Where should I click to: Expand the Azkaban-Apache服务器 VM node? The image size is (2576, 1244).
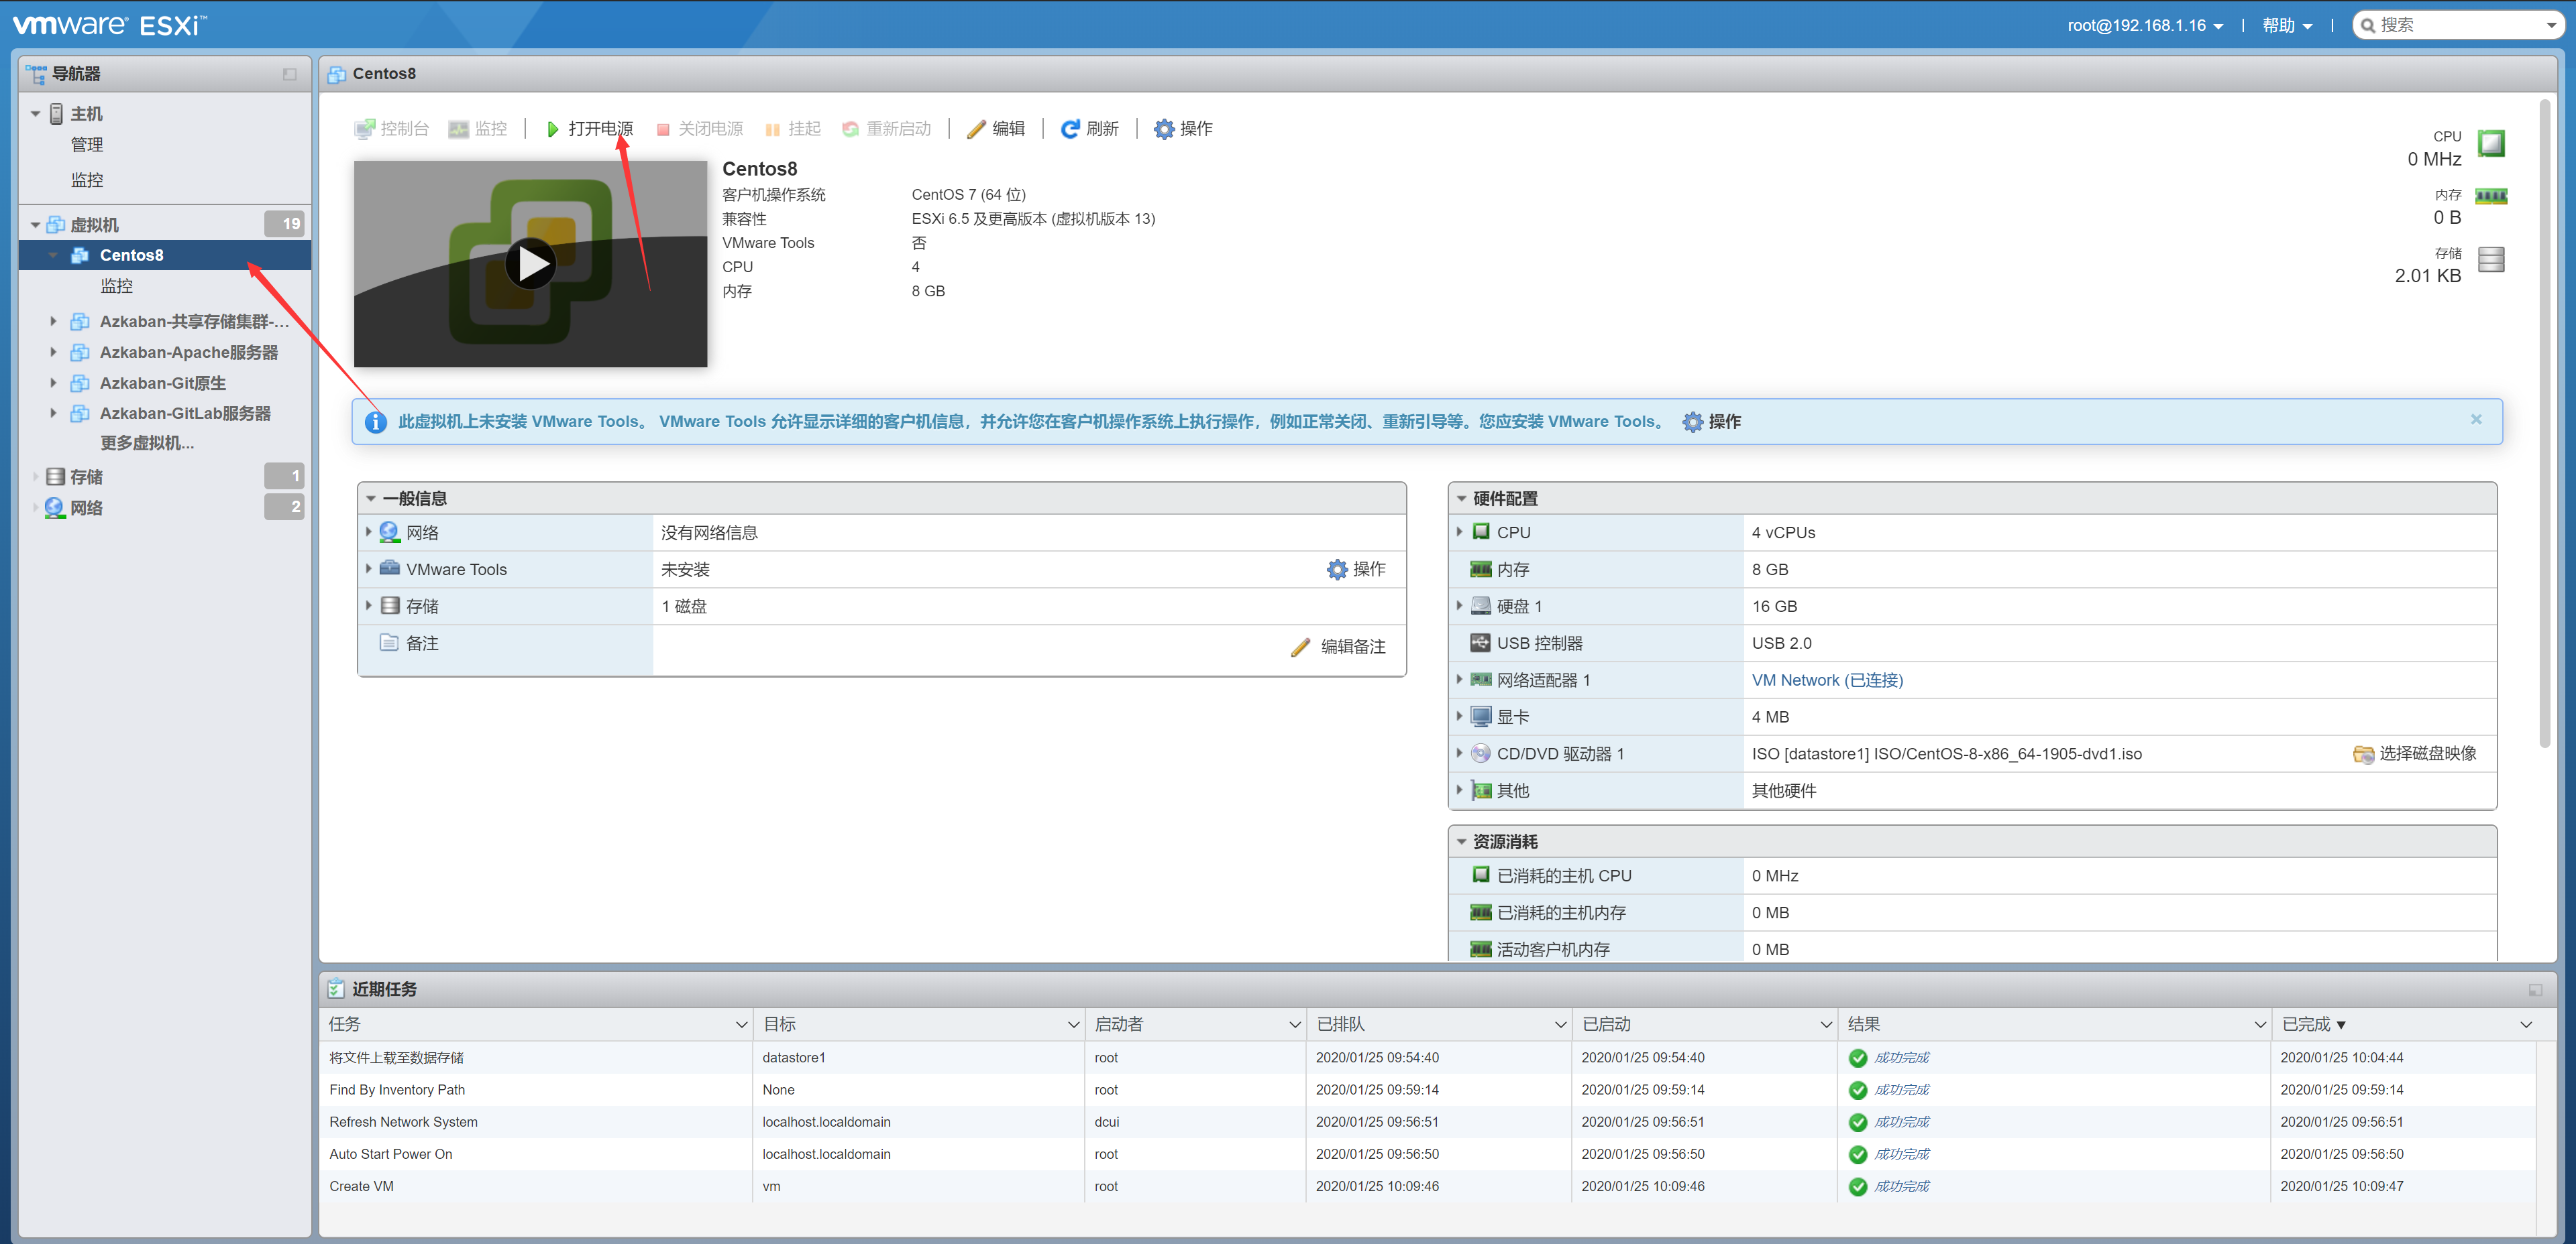point(53,353)
